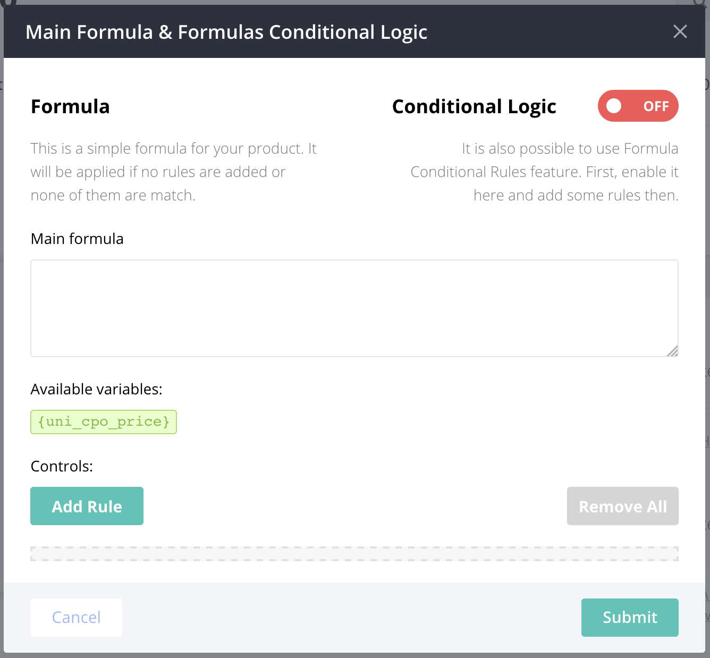Close the Formula Conditional Logic dialog
Viewport: 710px width, 658px height.
click(680, 31)
